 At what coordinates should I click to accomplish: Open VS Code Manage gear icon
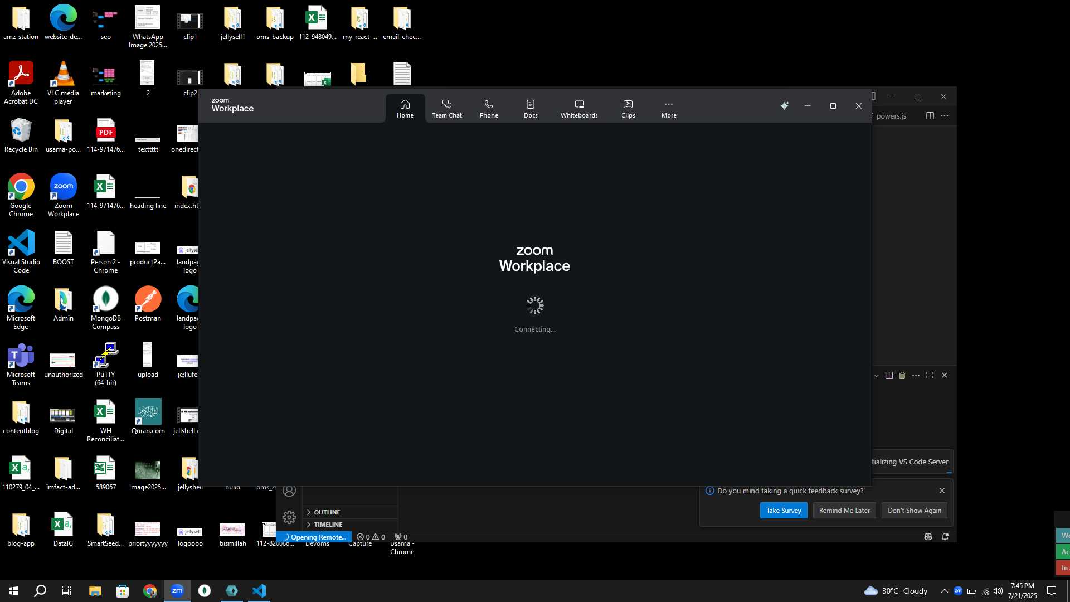click(x=289, y=517)
